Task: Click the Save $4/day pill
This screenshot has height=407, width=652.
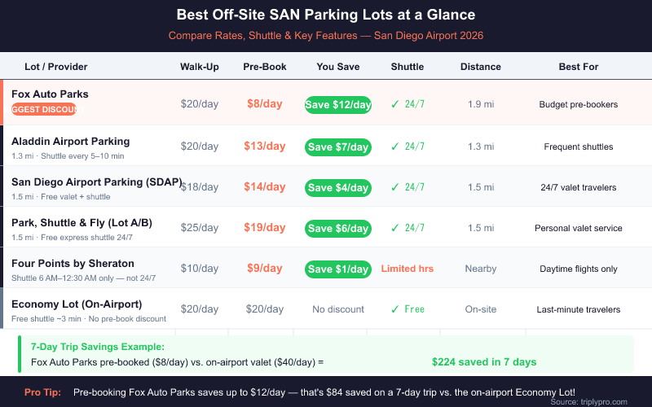Action: click(338, 187)
